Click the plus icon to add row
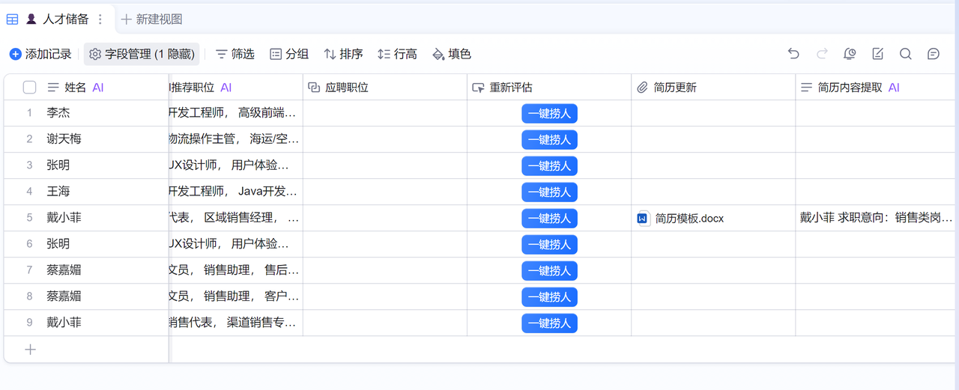 tap(30, 350)
